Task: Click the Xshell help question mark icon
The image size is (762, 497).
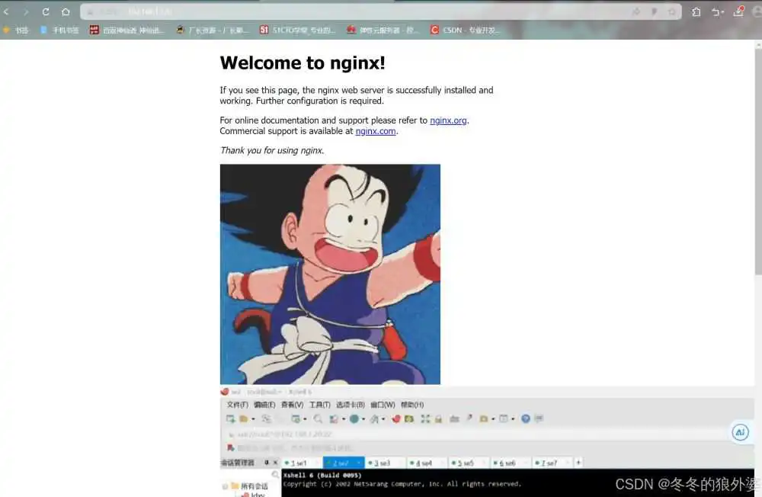Action: 526,418
